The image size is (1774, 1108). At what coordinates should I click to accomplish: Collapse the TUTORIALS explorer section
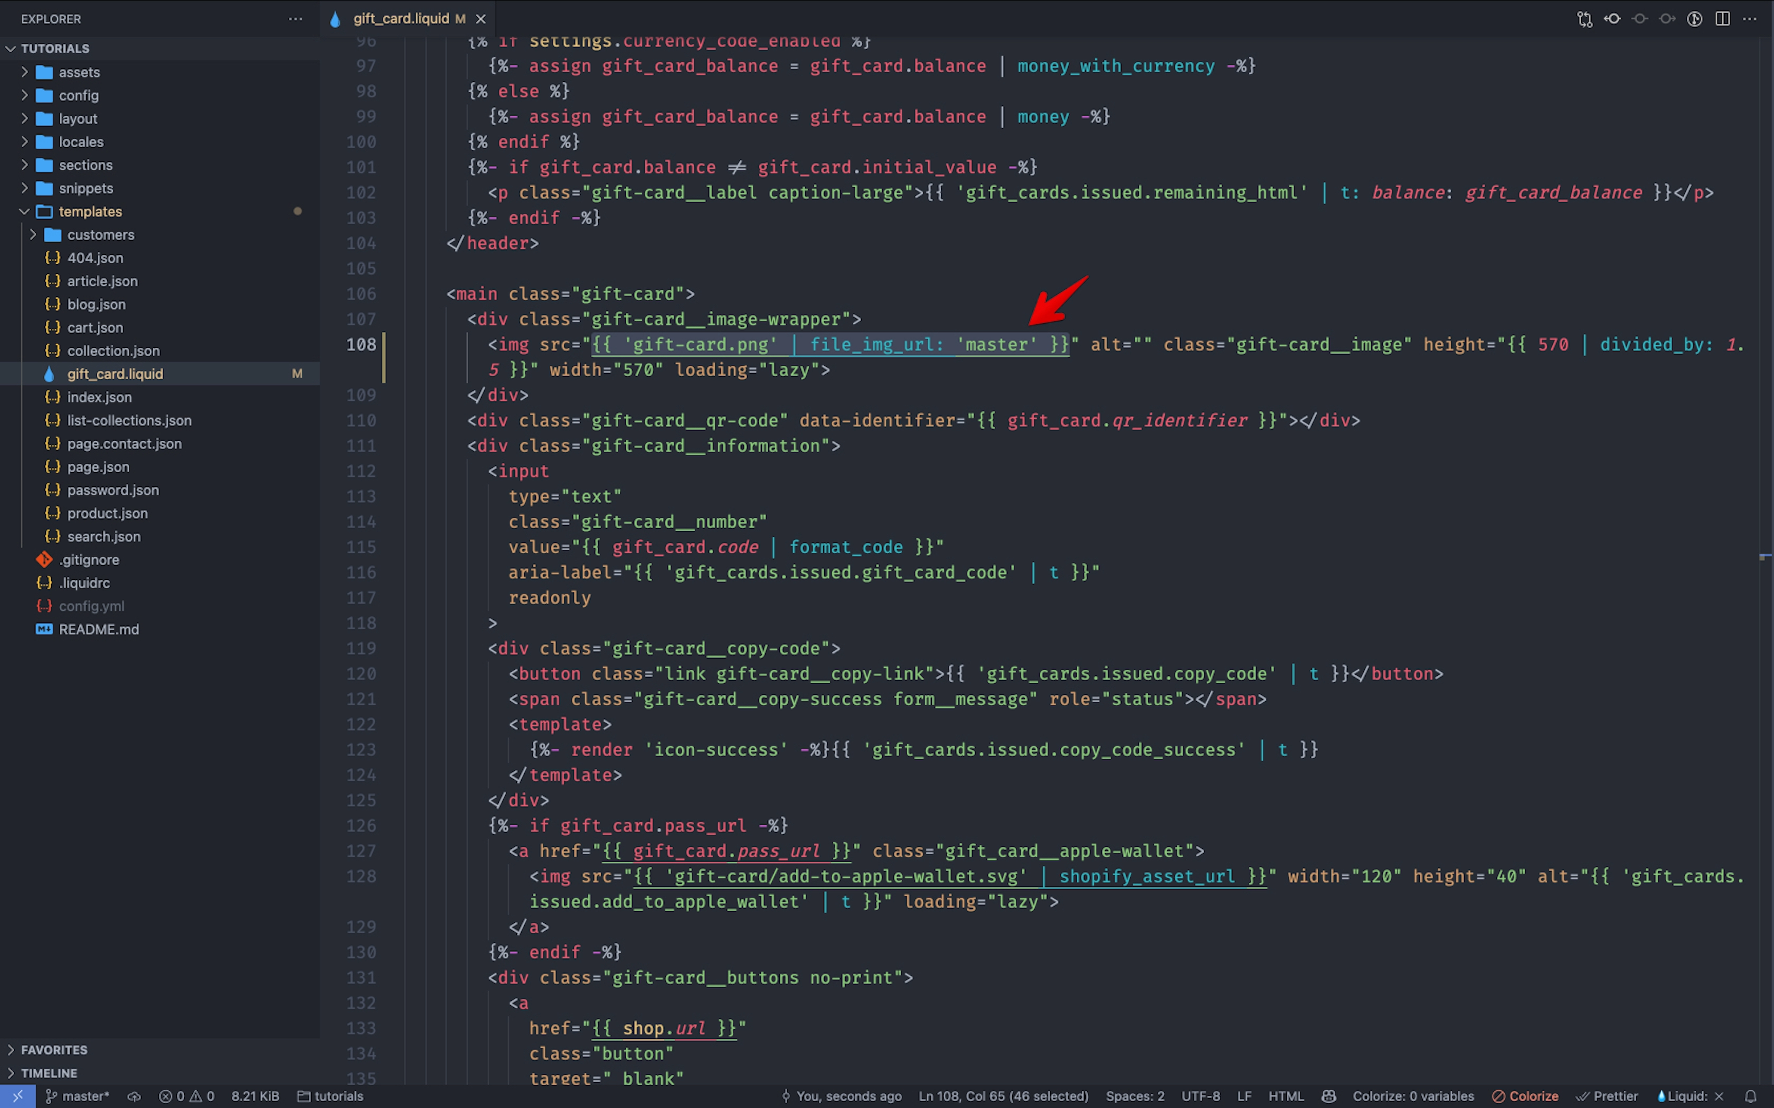tap(160, 49)
